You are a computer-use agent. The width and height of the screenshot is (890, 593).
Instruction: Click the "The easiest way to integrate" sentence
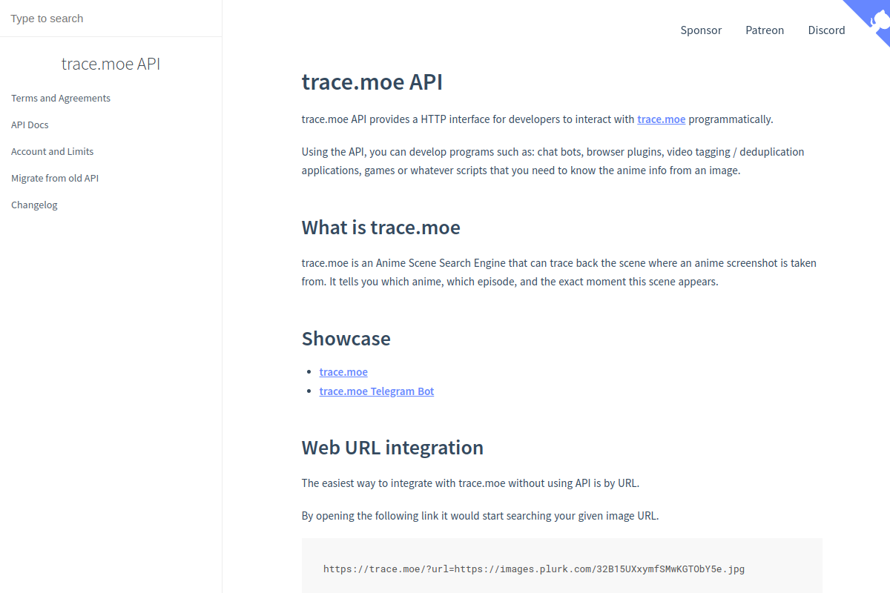click(x=470, y=483)
